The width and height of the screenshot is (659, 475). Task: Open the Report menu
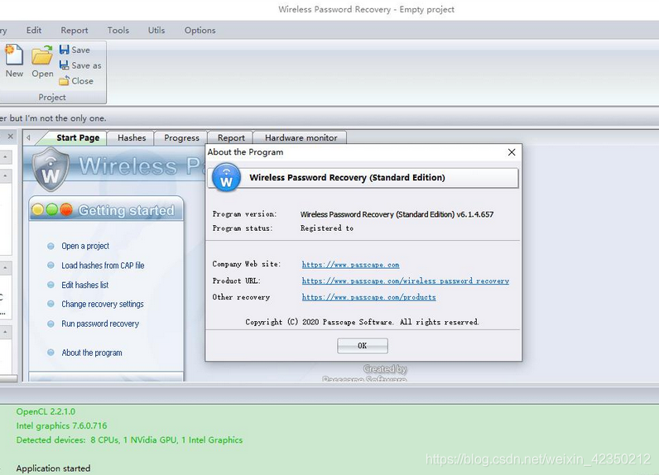75,31
